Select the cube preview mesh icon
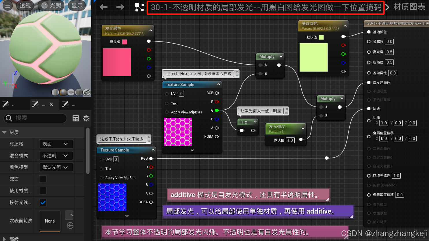This screenshot has width=429, height=241. click(79, 92)
